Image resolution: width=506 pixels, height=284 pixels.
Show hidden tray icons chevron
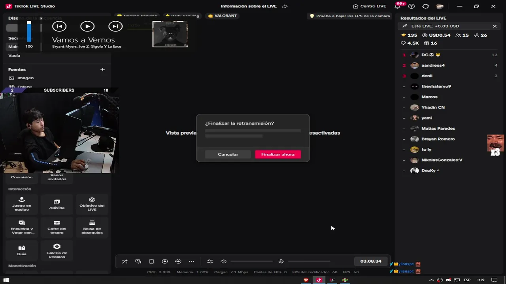[x=431, y=280]
